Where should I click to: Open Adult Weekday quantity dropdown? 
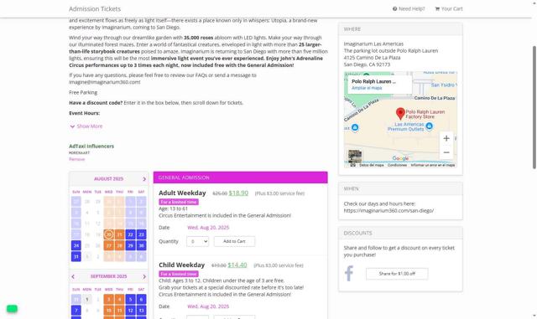(x=198, y=241)
